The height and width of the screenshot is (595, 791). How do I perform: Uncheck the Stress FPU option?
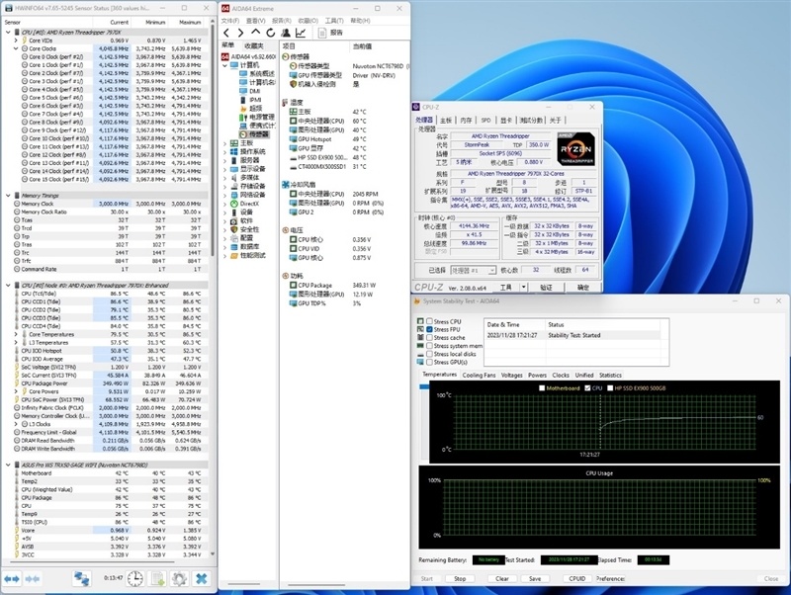click(x=429, y=330)
